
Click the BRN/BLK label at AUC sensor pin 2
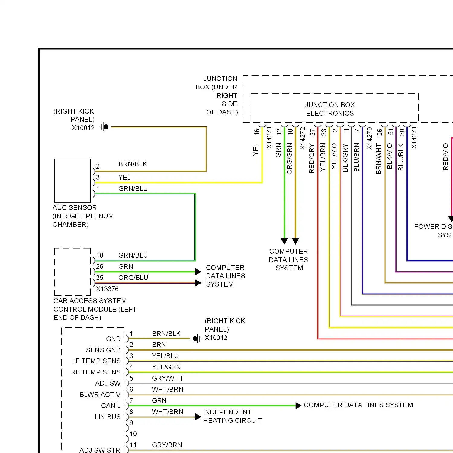pos(133,164)
